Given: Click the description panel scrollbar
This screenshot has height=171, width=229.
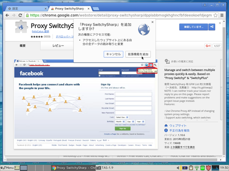Looking at the screenshot, I should tap(221, 90).
